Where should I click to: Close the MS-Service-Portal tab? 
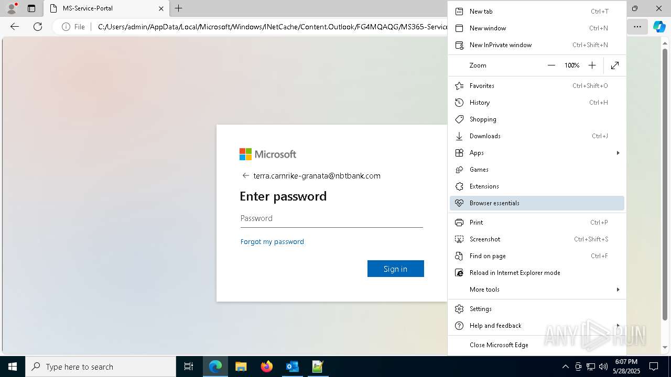pos(161,8)
